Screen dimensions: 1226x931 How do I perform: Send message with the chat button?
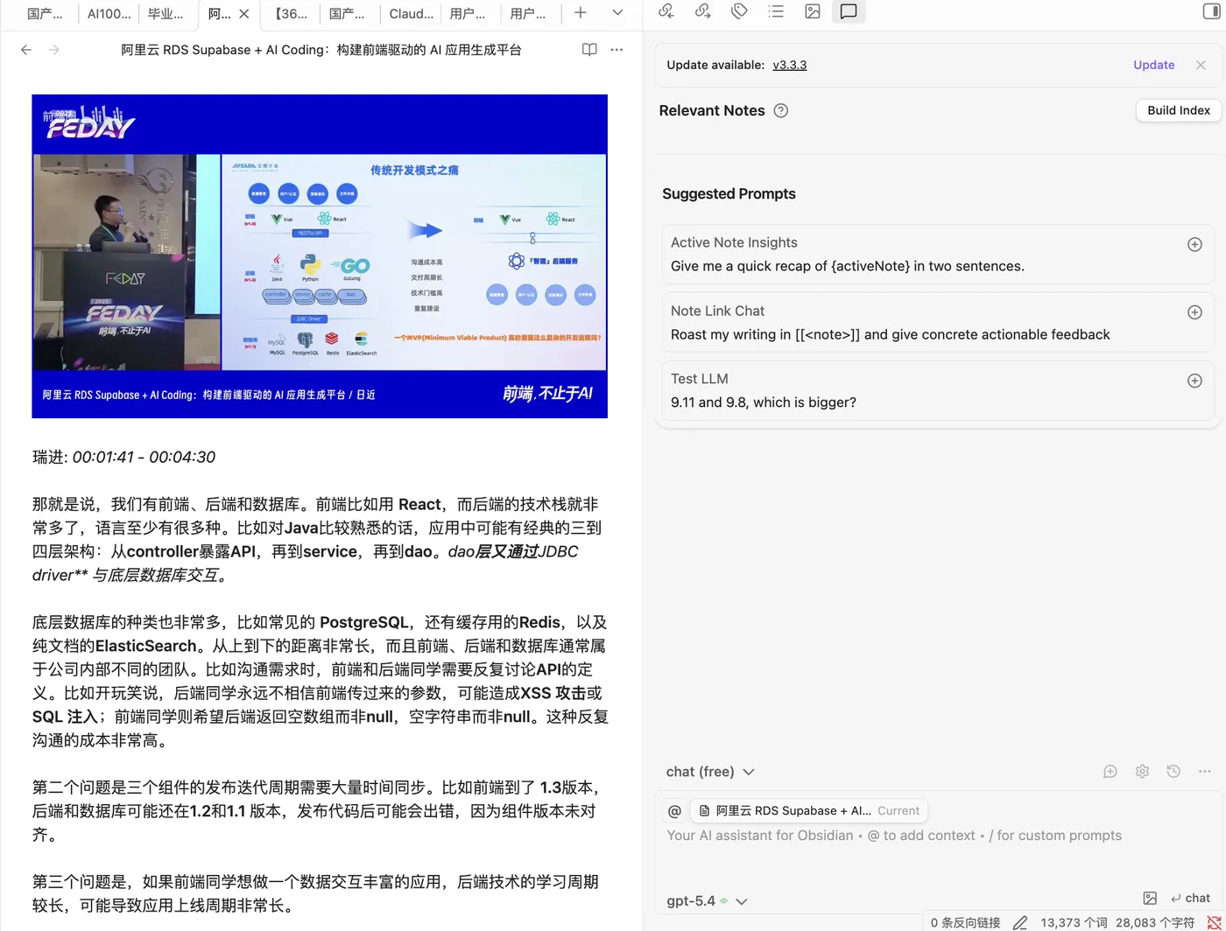click(x=1190, y=899)
